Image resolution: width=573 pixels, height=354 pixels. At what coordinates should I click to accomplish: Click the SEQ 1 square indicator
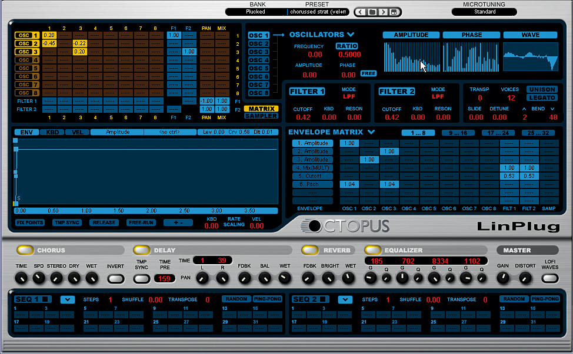[45, 299]
